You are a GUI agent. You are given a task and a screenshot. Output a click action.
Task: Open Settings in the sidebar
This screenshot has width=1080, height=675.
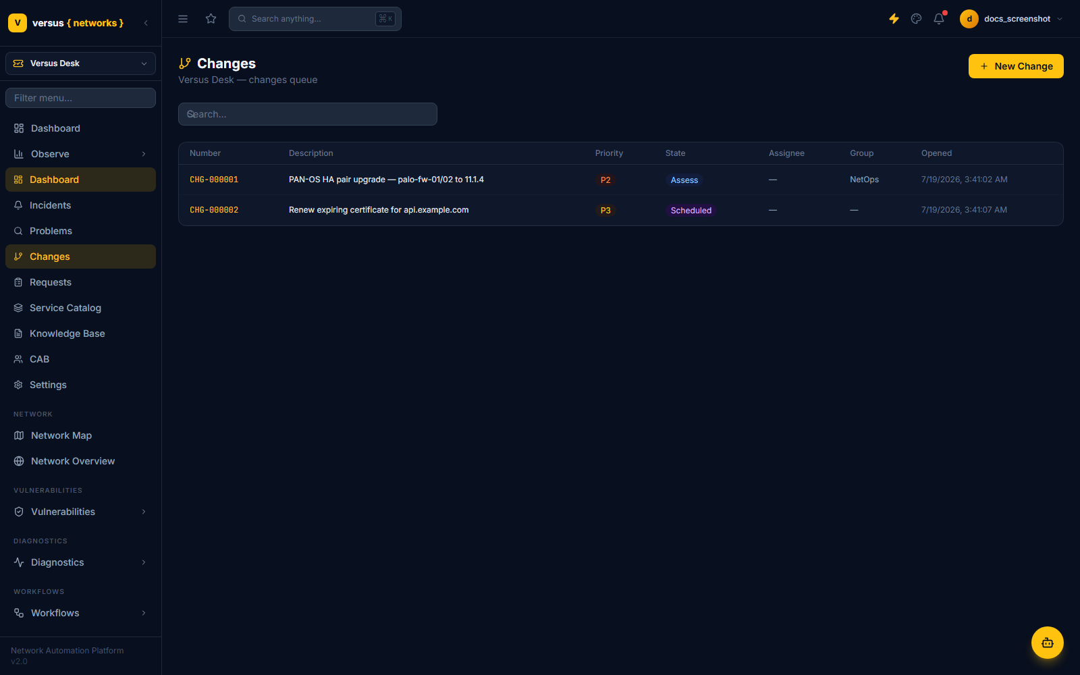coord(80,385)
